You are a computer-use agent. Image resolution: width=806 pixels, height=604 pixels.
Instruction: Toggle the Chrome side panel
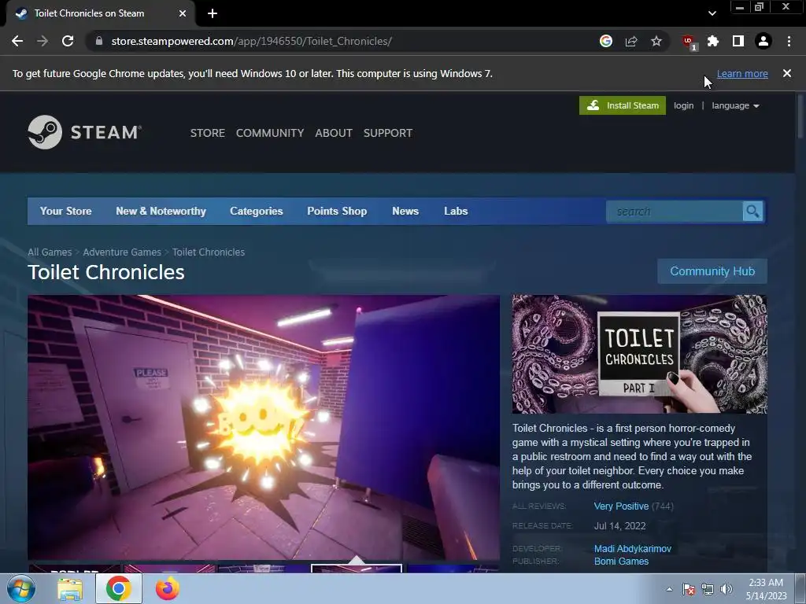click(738, 41)
